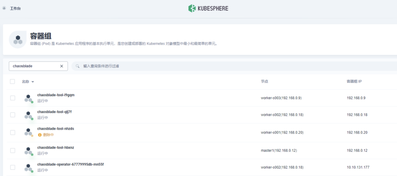The width and height of the screenshot is (397, 176).
Task: Click 运行中 status under chaosblade-tool-hbxnz
Action: (x=43, y=153)
